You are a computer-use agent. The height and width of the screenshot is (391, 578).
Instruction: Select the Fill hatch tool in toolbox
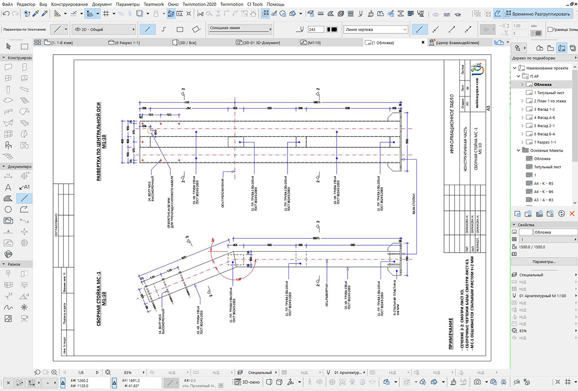8,198
